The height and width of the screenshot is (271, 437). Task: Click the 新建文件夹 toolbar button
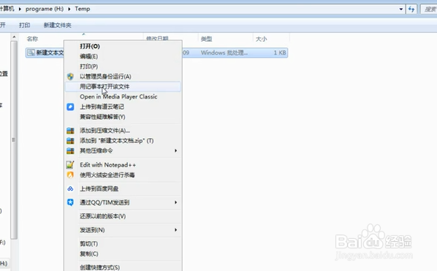tap(58, 26)
